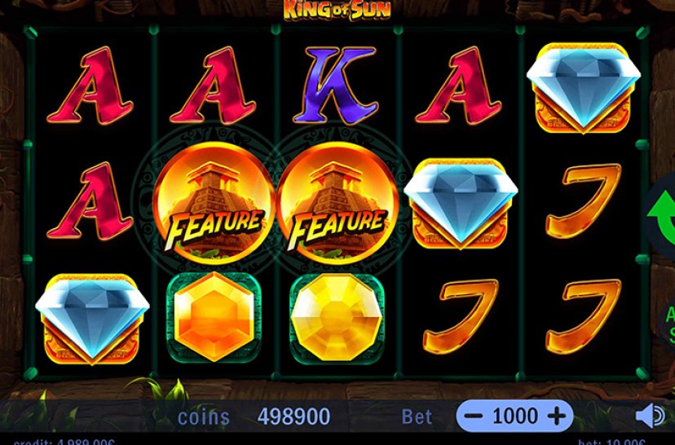Click the diamond in the bottom-left reel
This screenshot has height=445, width=675.
[x=92, y=318]
